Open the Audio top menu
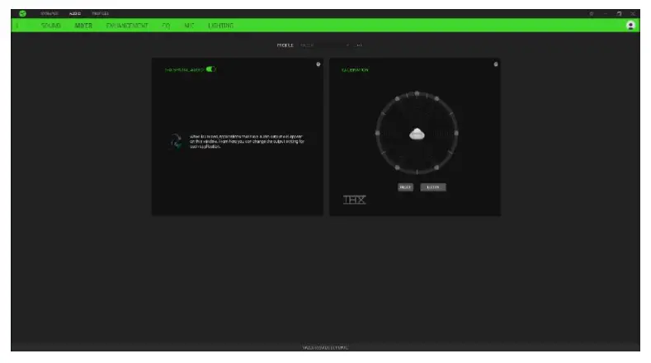This screenshot has height=363, width=651. tap(75, 14)
